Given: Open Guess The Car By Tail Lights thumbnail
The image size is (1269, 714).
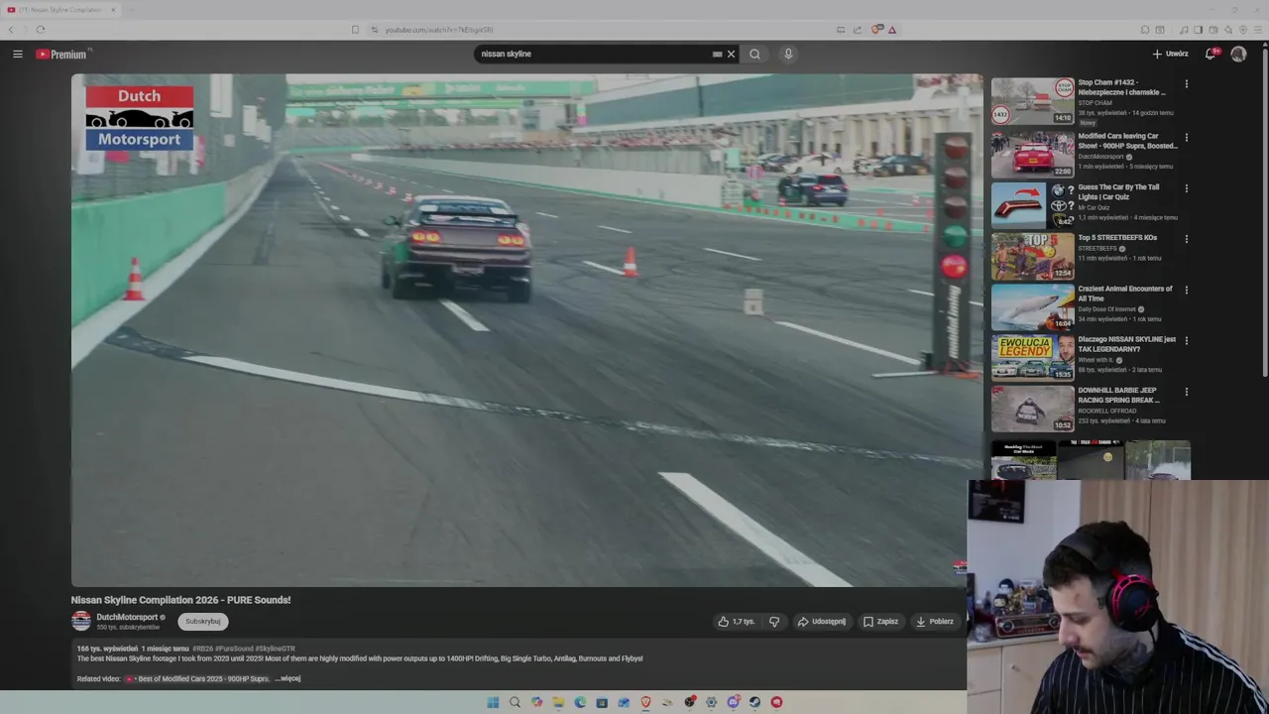Looking at the screenshot, I should click(x=1032, y=204).
